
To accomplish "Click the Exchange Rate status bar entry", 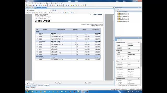I will tap(118, 89).
